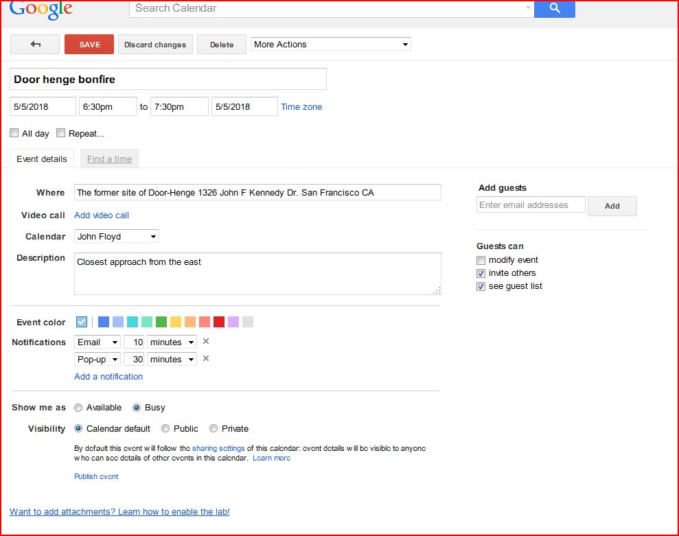Click the guest email addresses field
This screenshot has height=536, width=679.
(531, 205)
